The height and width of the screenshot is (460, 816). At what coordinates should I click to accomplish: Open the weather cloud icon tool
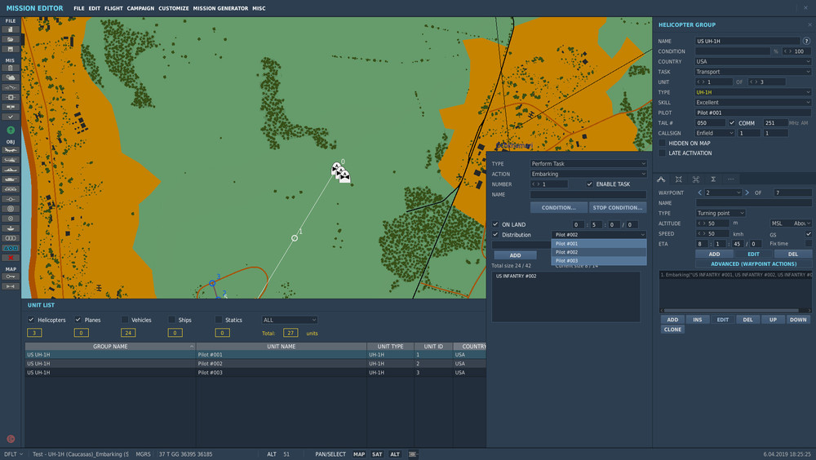pos(11,77)
